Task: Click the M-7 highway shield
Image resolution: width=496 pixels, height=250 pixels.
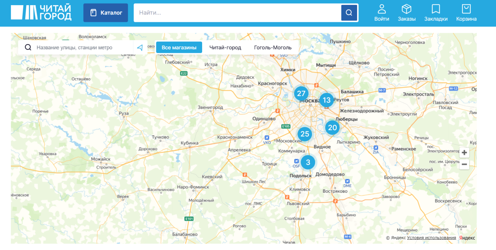Action: (x=382, y=90)
